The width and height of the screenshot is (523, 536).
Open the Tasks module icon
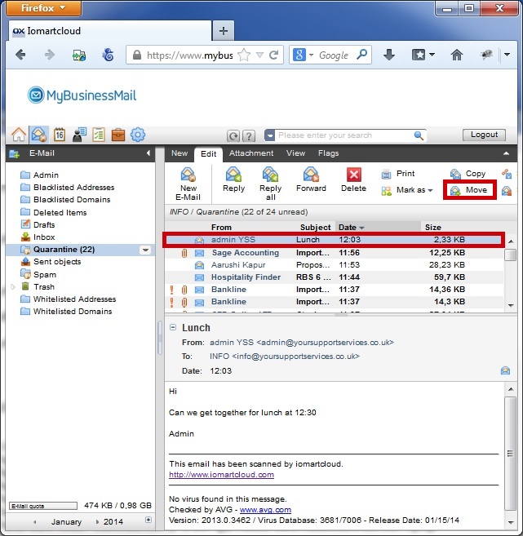pos(99,135)
